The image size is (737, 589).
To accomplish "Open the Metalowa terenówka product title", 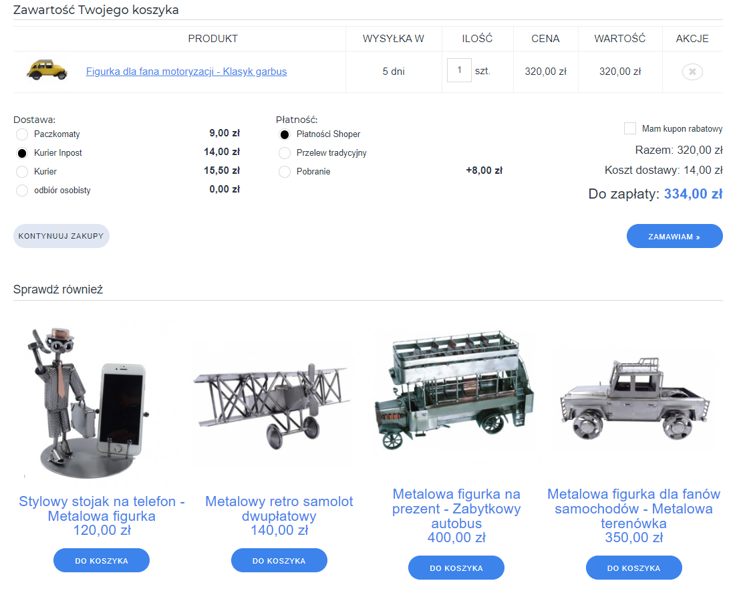I will point(633,508).
